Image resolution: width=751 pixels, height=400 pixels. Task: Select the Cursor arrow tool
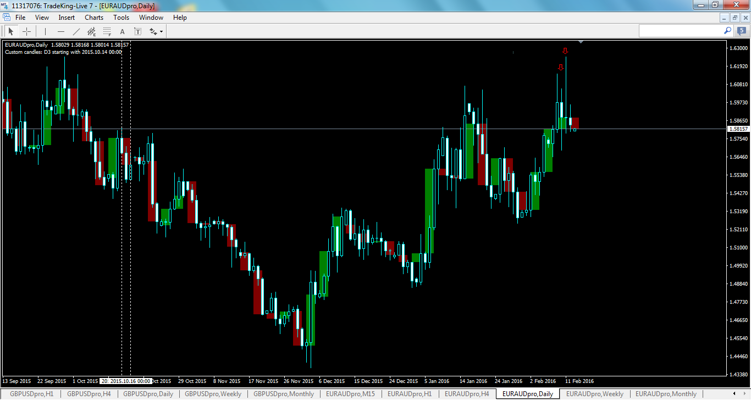pos(10,31)
